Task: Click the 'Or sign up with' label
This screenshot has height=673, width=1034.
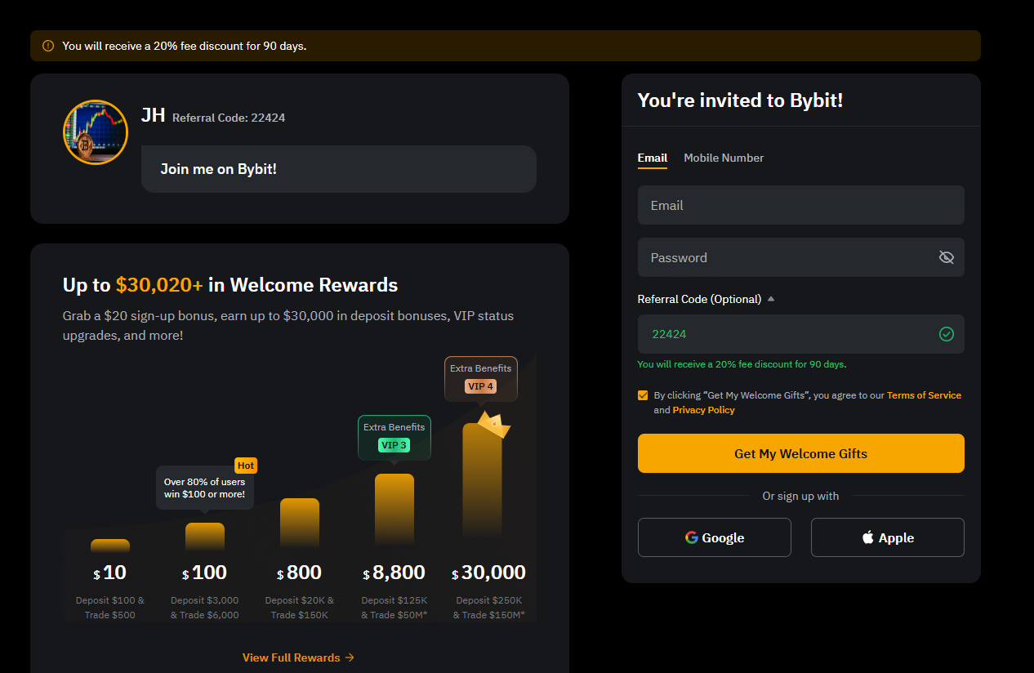Action: (800, 496)
